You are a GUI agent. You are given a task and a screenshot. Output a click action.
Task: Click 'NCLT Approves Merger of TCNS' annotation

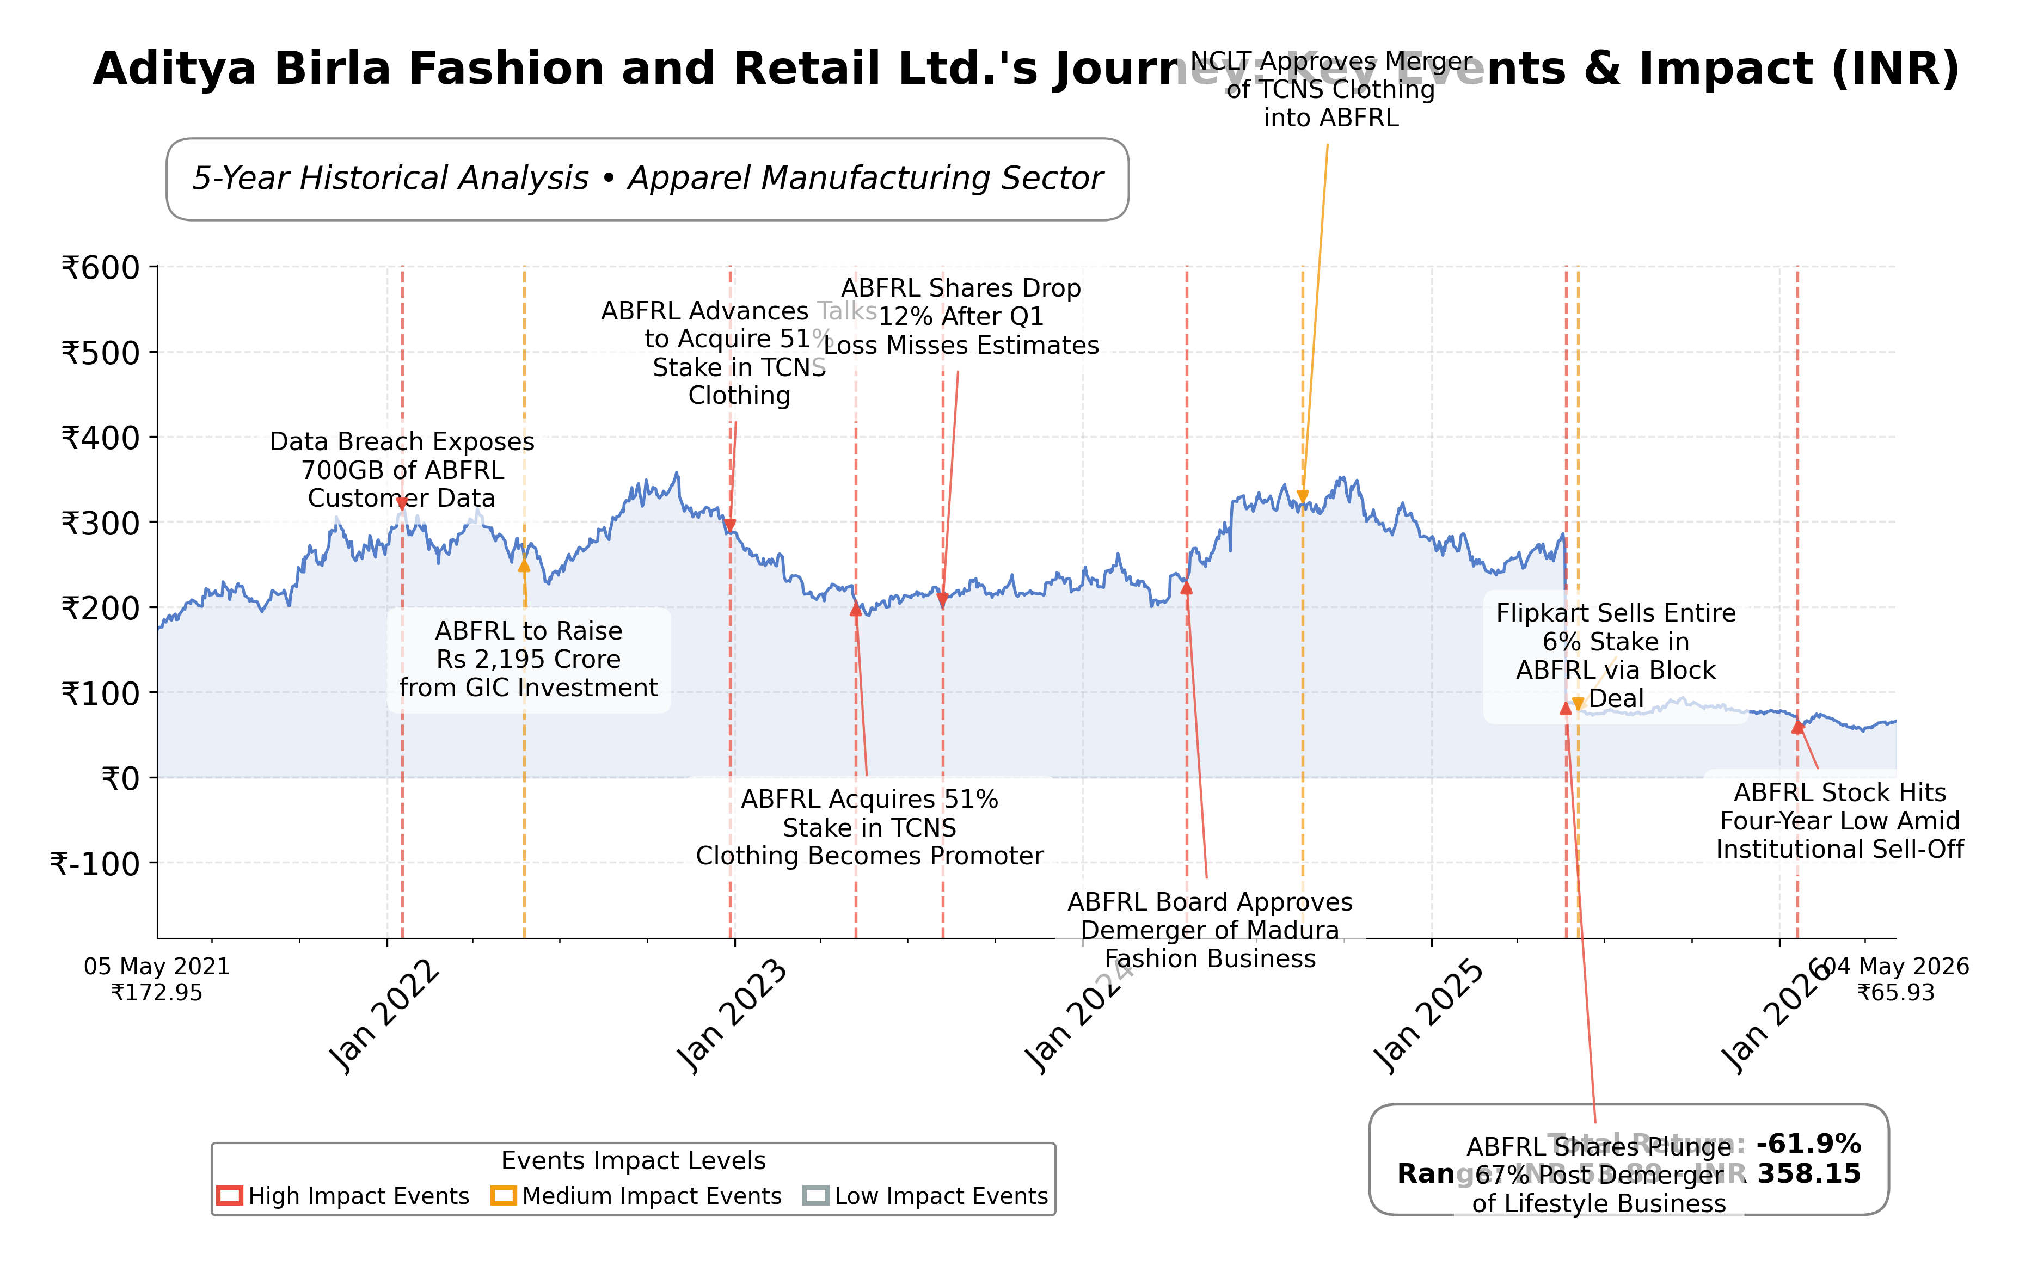[x=1331, y=90]
